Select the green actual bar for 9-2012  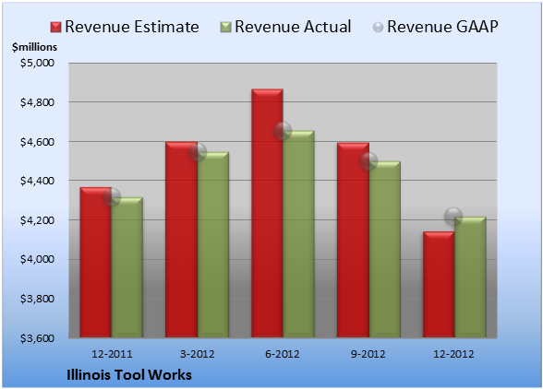click(384, 249)
